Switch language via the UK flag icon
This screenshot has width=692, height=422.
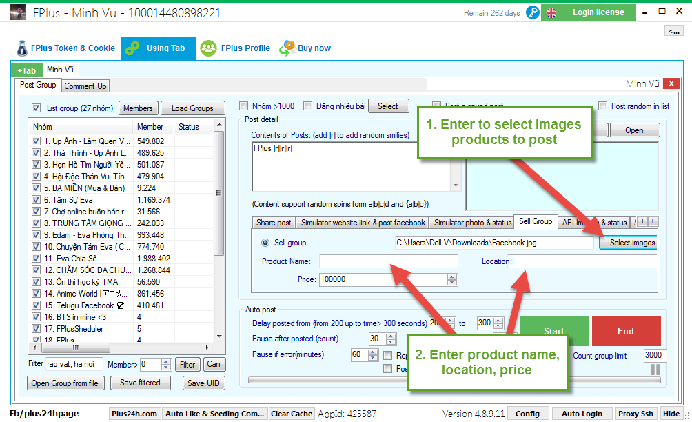551,13
